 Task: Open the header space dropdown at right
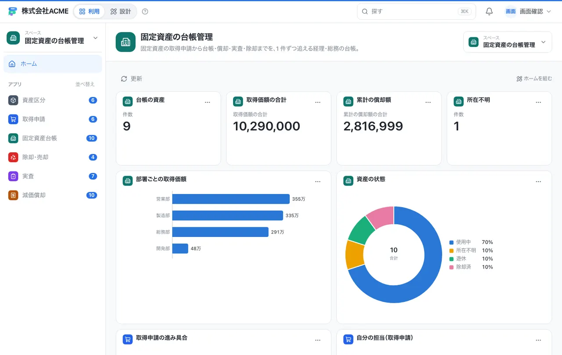(508, 42)
